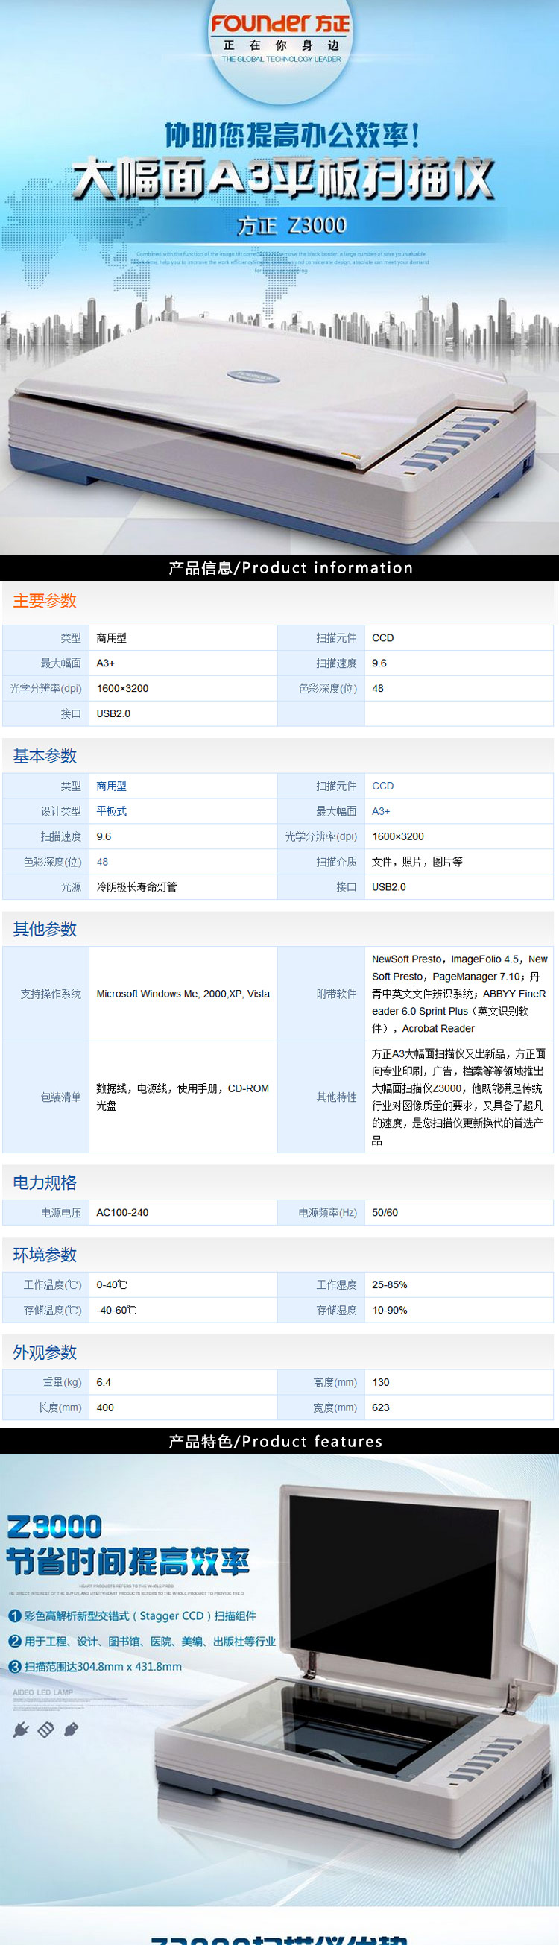Open the A3+ link in 基本参数

point(380,811)
